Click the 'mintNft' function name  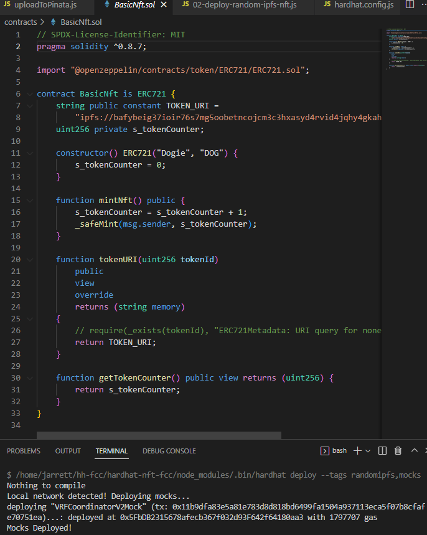coord(115,201)
